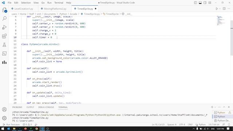
Task: Open the File menu
Action: [x=9, y=3]
